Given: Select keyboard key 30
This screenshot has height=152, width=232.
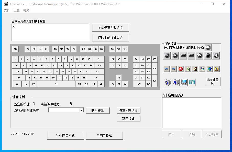Looking at the screenshot, I should 17,72.
